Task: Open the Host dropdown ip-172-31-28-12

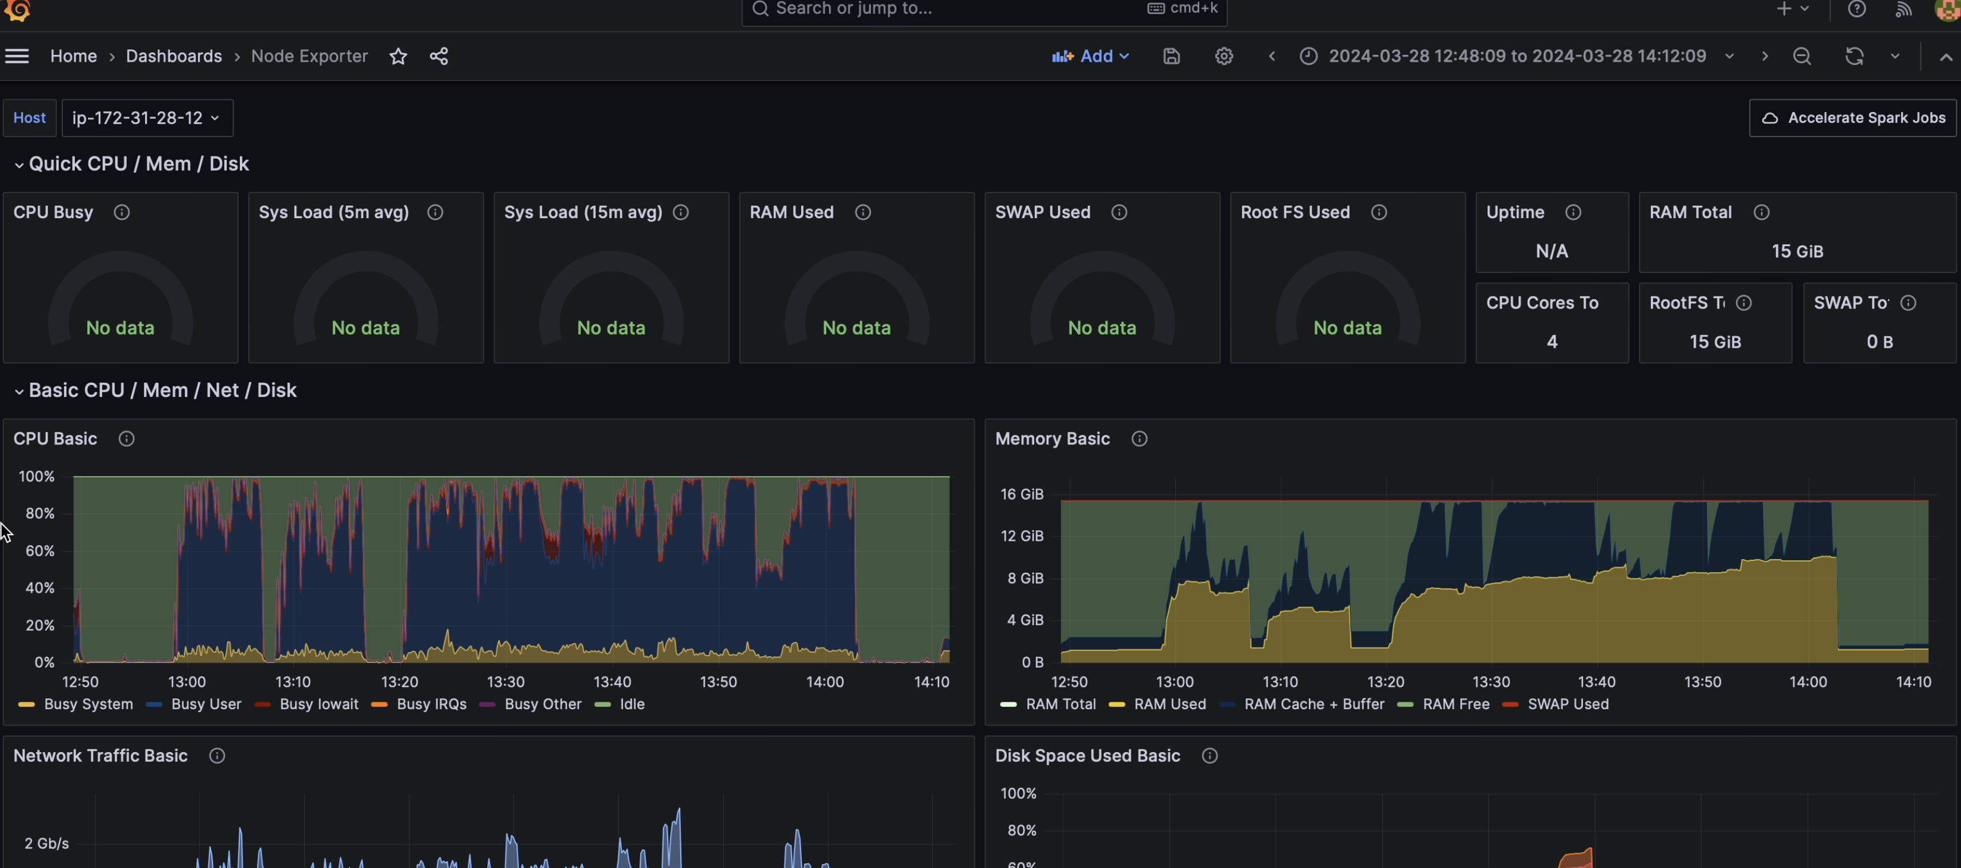Action: coord(147,118)
